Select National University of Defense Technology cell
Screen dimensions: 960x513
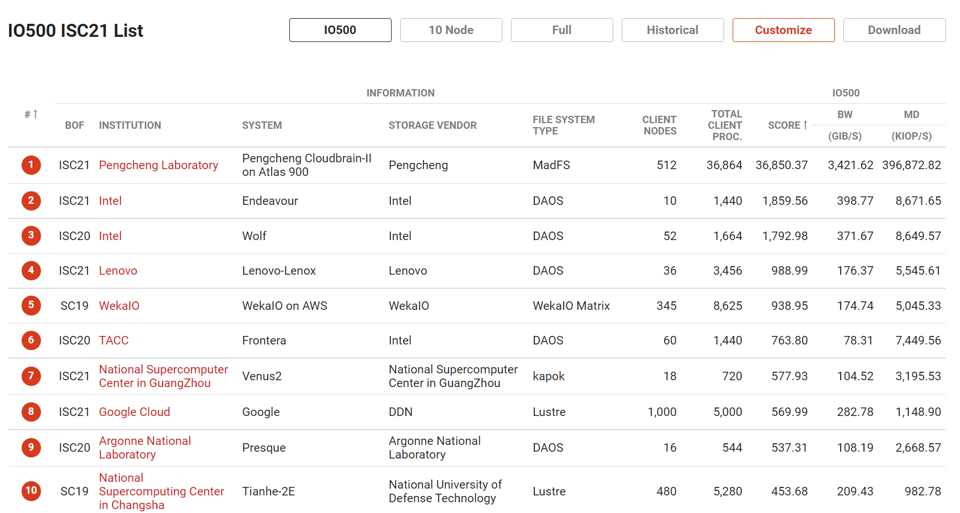(445, 491)
